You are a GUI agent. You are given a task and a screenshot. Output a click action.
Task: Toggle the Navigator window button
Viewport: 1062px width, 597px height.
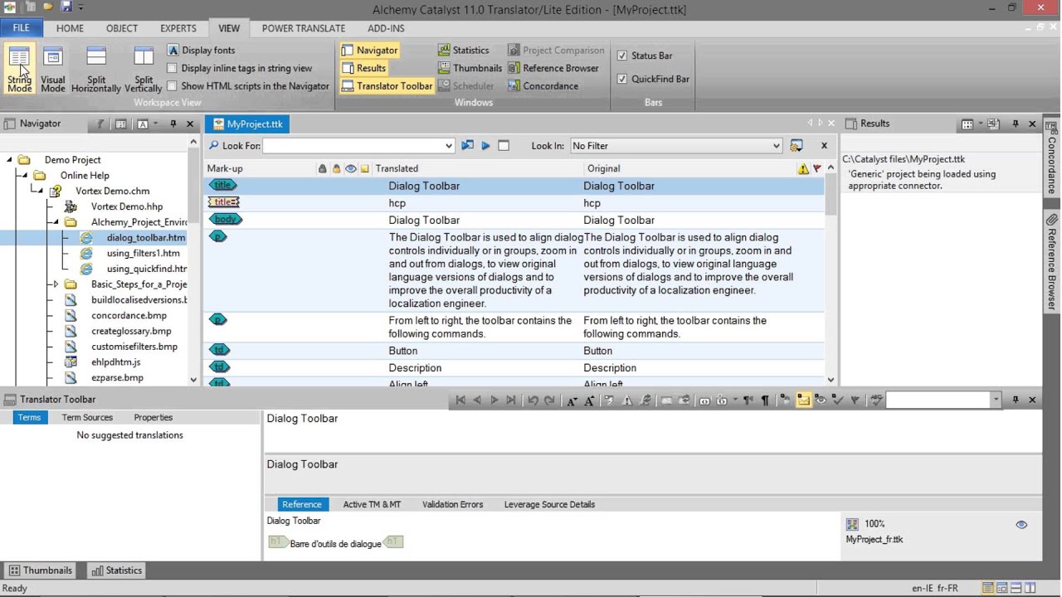[x=370, y=51]
